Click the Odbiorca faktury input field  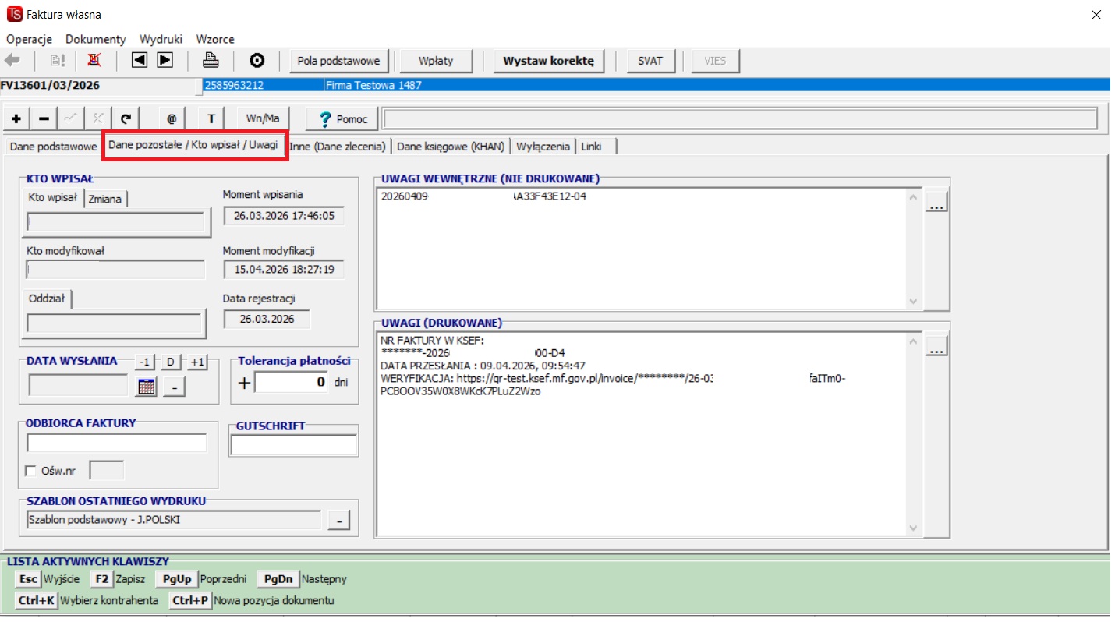click(x=117, y=444)
